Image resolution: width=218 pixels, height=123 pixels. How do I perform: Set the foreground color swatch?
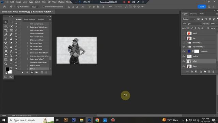[x=7, y=69]
